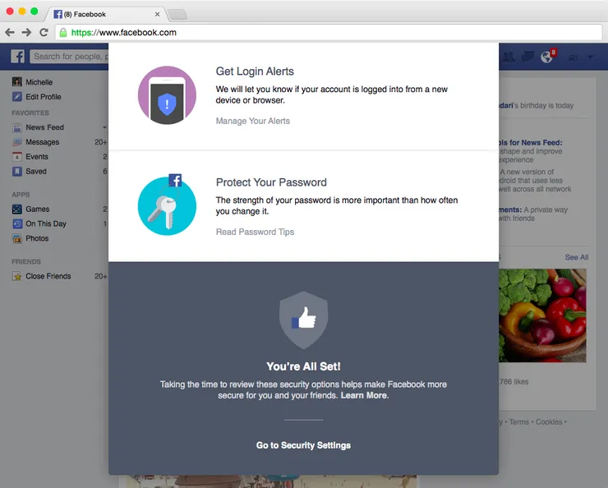608x488 pixels.
Task: Click browser forward arrow
Action: (x=26, y=33)
